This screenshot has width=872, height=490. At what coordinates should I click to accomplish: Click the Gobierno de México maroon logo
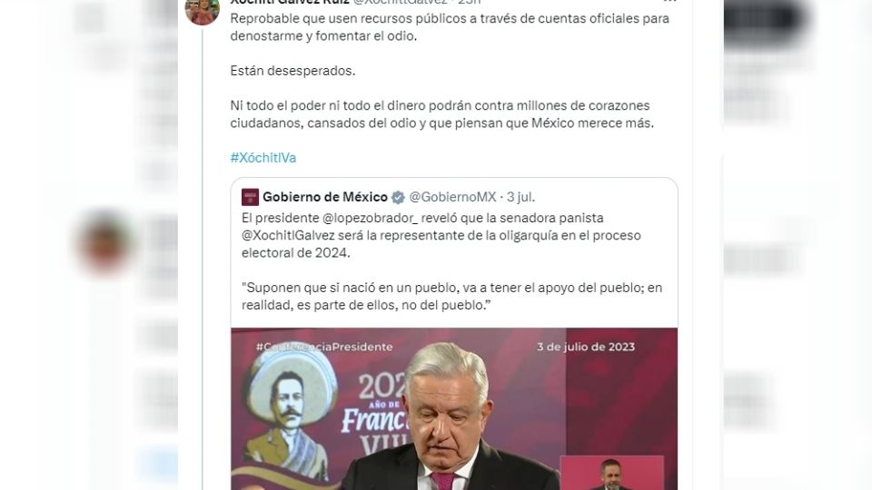250,197
